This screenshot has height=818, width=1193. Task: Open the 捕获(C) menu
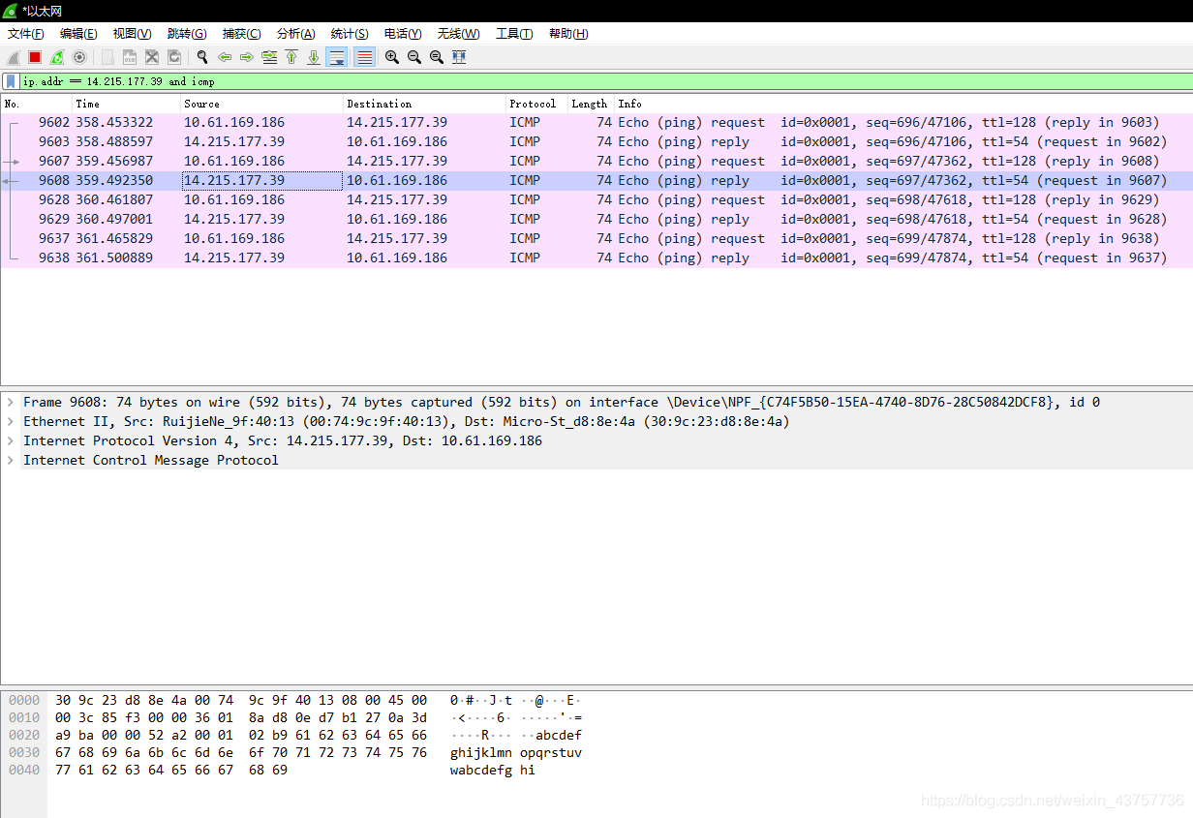point(241,34)
